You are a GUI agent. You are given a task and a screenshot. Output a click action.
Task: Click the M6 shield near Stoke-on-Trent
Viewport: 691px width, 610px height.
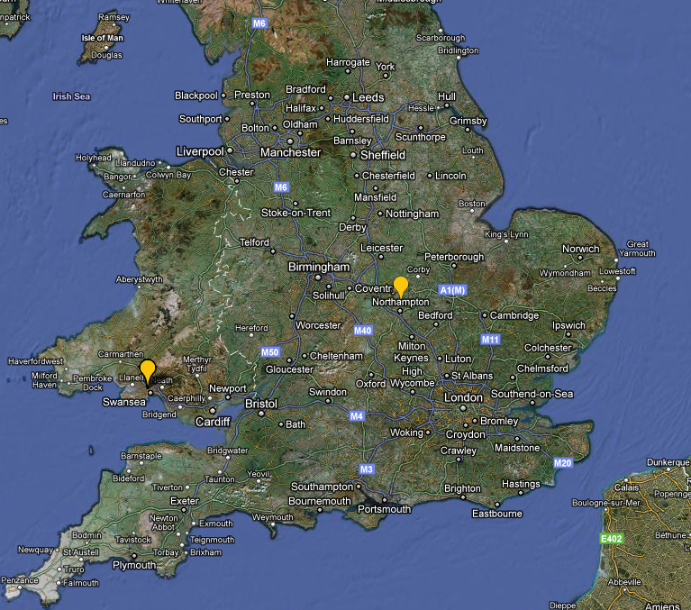tap(281, 187)
